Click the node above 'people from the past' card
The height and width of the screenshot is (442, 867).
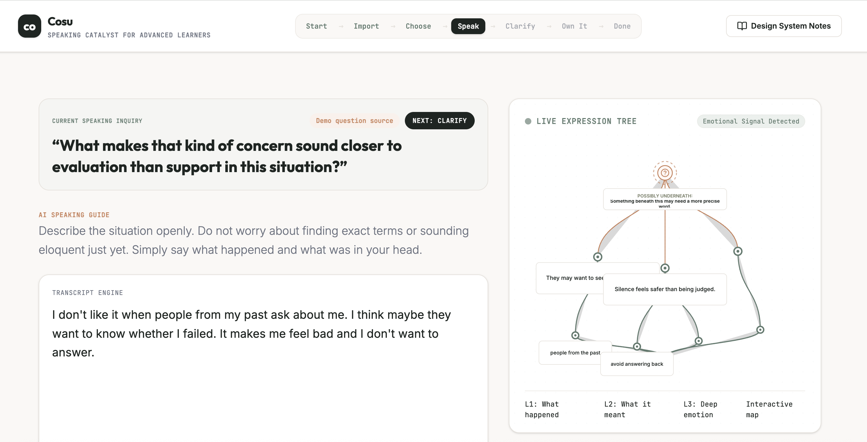(x=575, y=336)
